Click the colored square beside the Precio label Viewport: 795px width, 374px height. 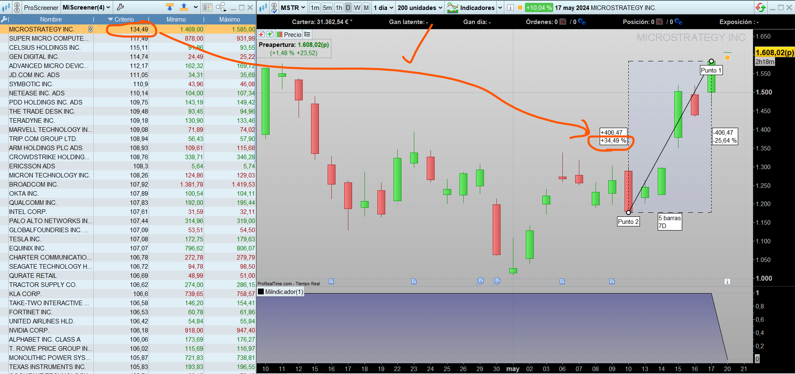tap(280, 34)
